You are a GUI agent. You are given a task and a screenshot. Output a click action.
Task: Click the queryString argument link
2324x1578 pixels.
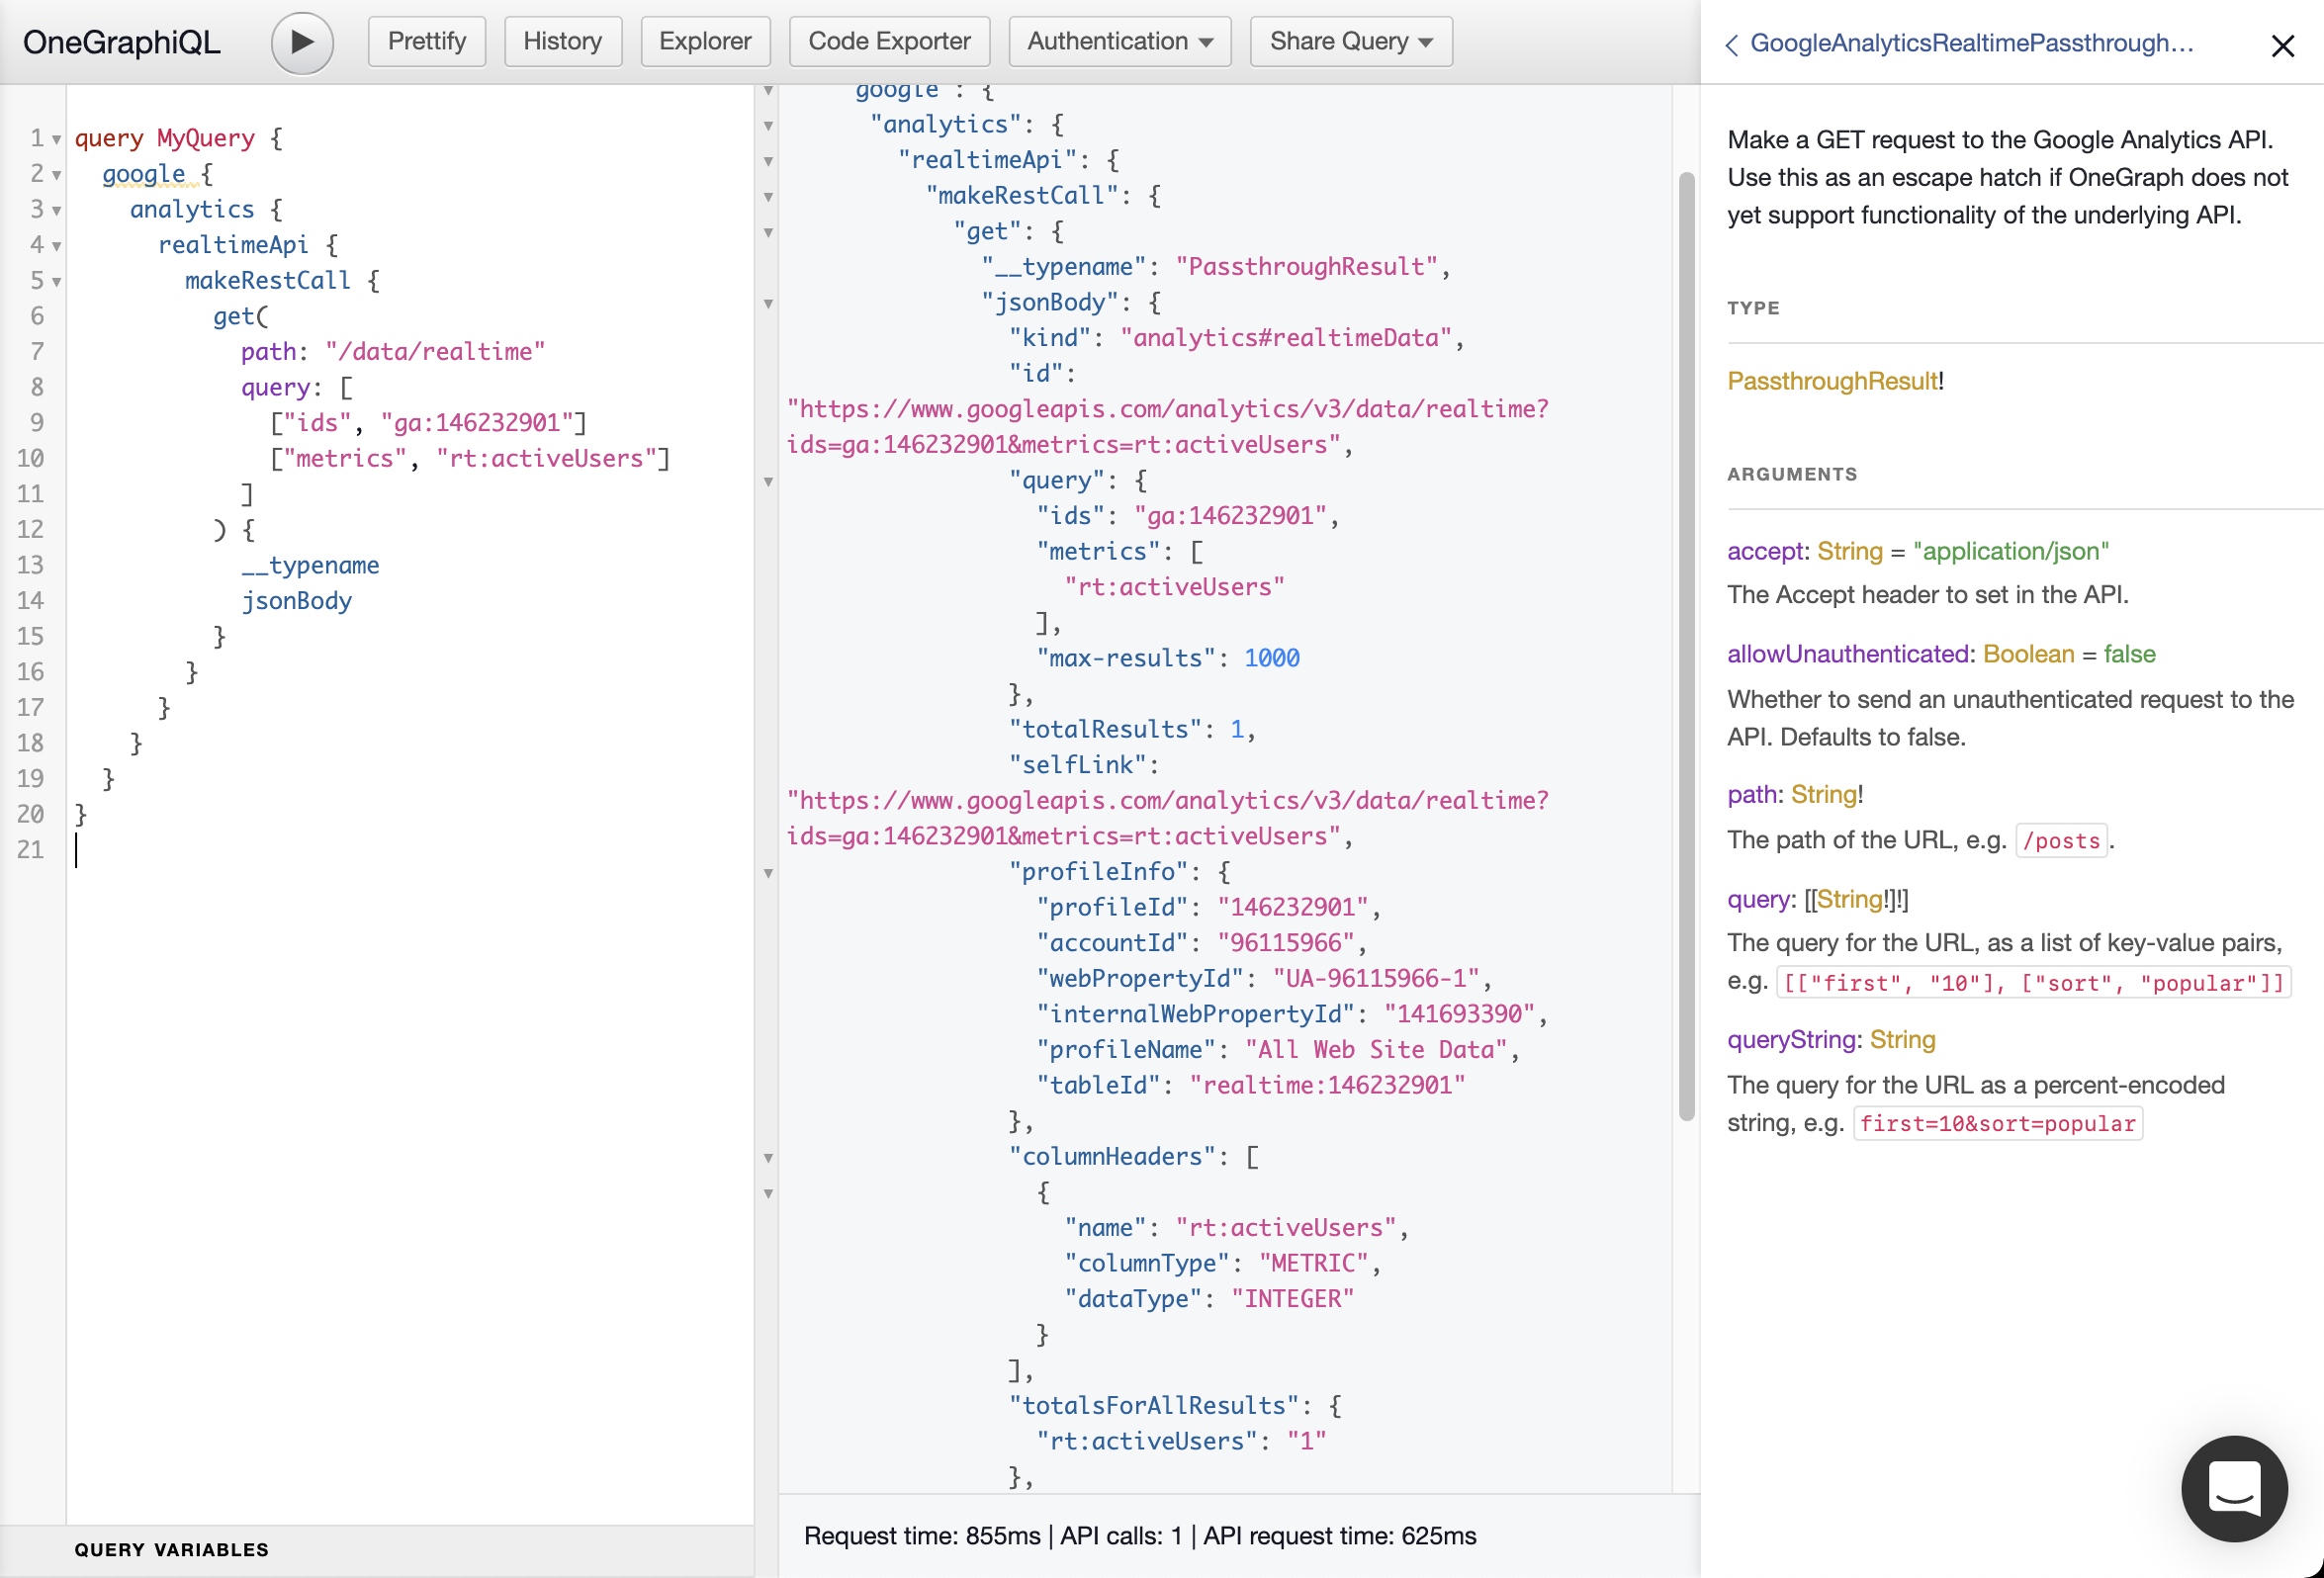coord(1792,1039)
